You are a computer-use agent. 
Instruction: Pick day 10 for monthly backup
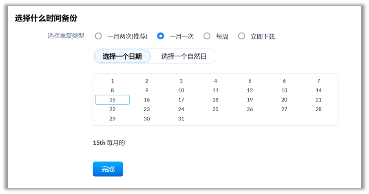click(181, 90)
